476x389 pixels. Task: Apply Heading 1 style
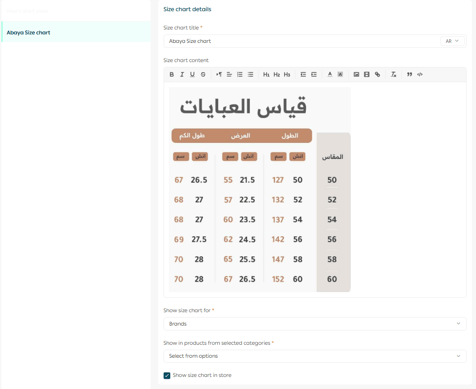(x=266, y=75)
